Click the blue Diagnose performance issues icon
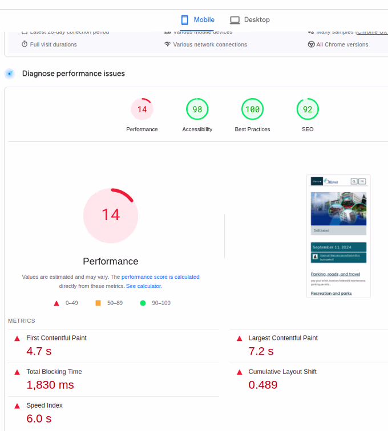Viewport: 388px width, 431px height. 10,74
